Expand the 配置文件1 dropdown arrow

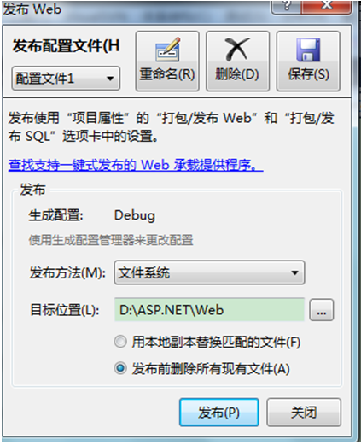pos(110,79)
